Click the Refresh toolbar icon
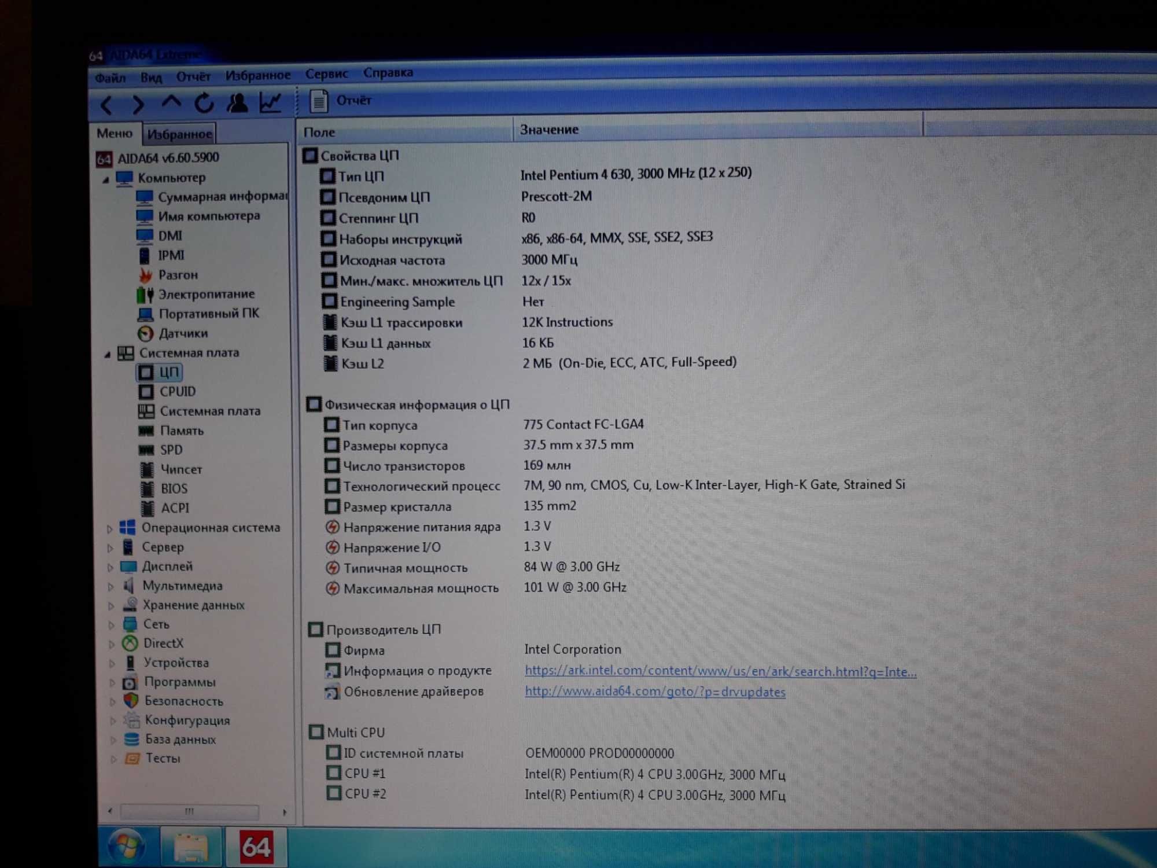 point(204,103)
